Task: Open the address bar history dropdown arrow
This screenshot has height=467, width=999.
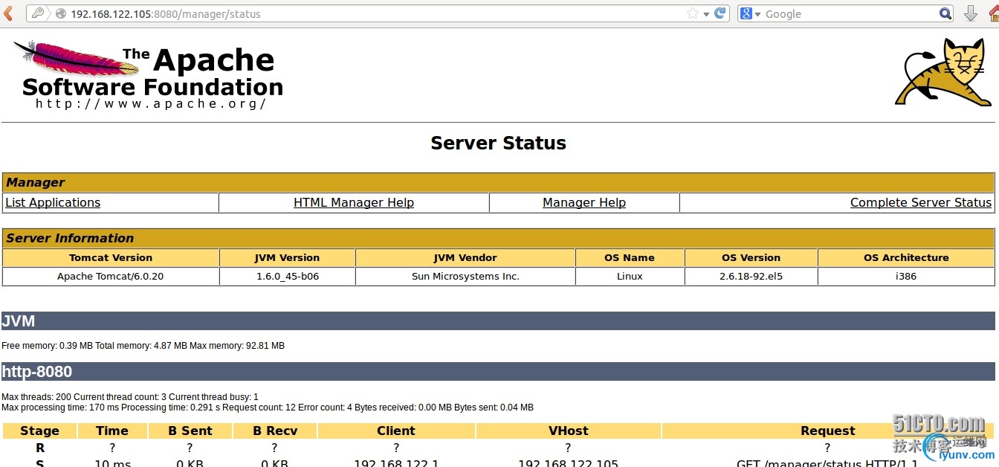Action: click(x=706, y=14)
